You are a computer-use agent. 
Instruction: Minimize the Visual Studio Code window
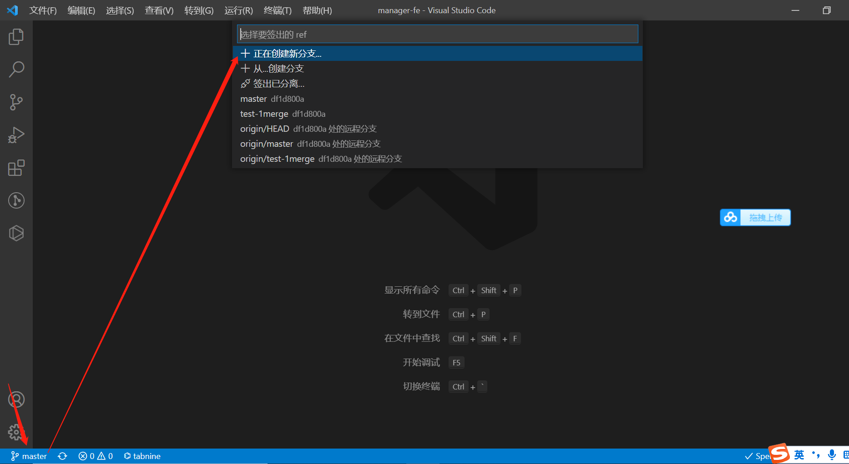795,10
